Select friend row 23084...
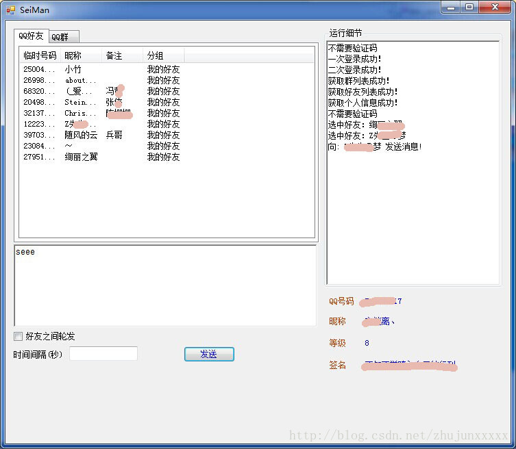The height and width of the screenshot is (449, 516). [x=101, y=146]
